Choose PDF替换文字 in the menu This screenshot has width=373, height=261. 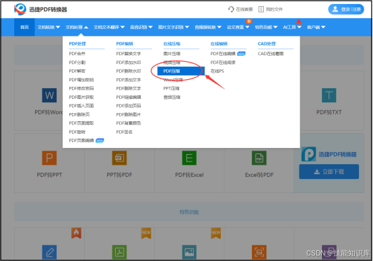click(x=129, y=54)
